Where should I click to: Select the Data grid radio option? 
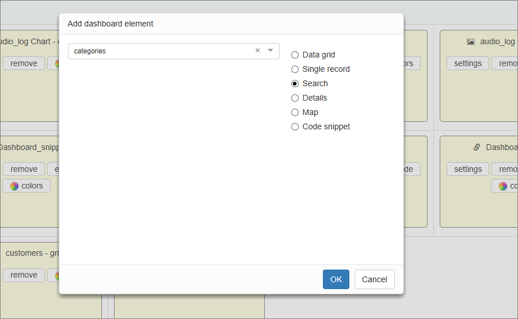pos(295,55)
